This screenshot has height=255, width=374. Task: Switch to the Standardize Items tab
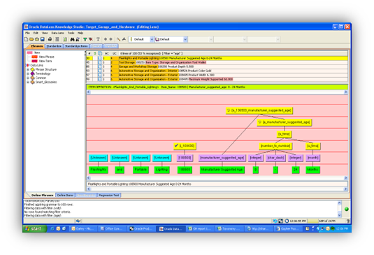click(x=76, y=46)
